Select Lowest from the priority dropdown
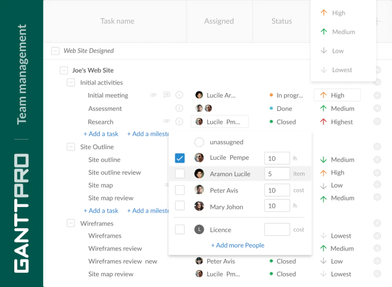Viewport: 392px width, 287px height. pyautogui.click(x=341, y=69)
